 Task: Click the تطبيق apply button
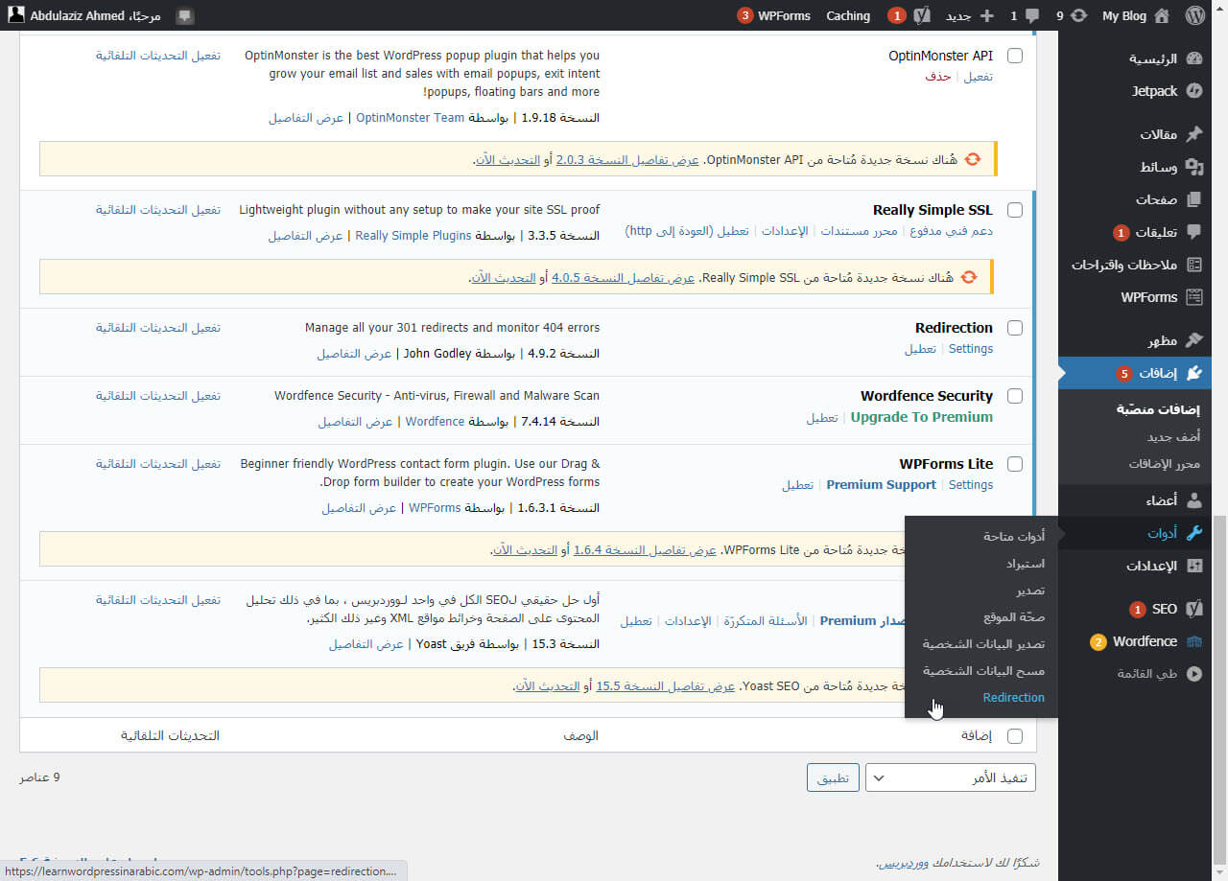point(833,777)
